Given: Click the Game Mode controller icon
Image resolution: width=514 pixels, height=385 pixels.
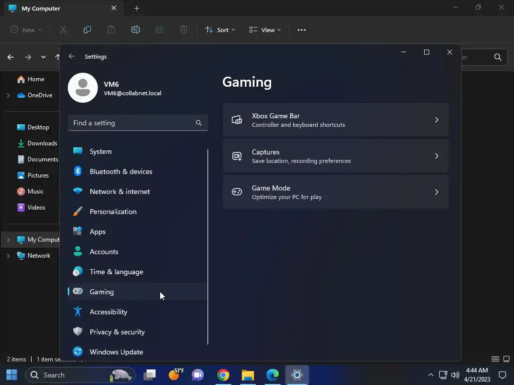Looking at the screenshot, I should [x=237, y=192].
